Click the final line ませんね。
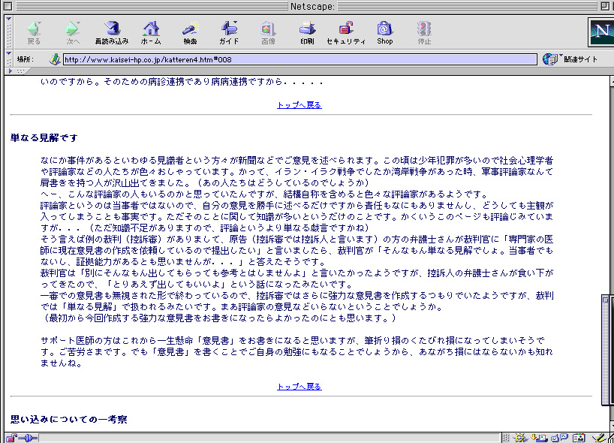 click(x=62, y=363)
